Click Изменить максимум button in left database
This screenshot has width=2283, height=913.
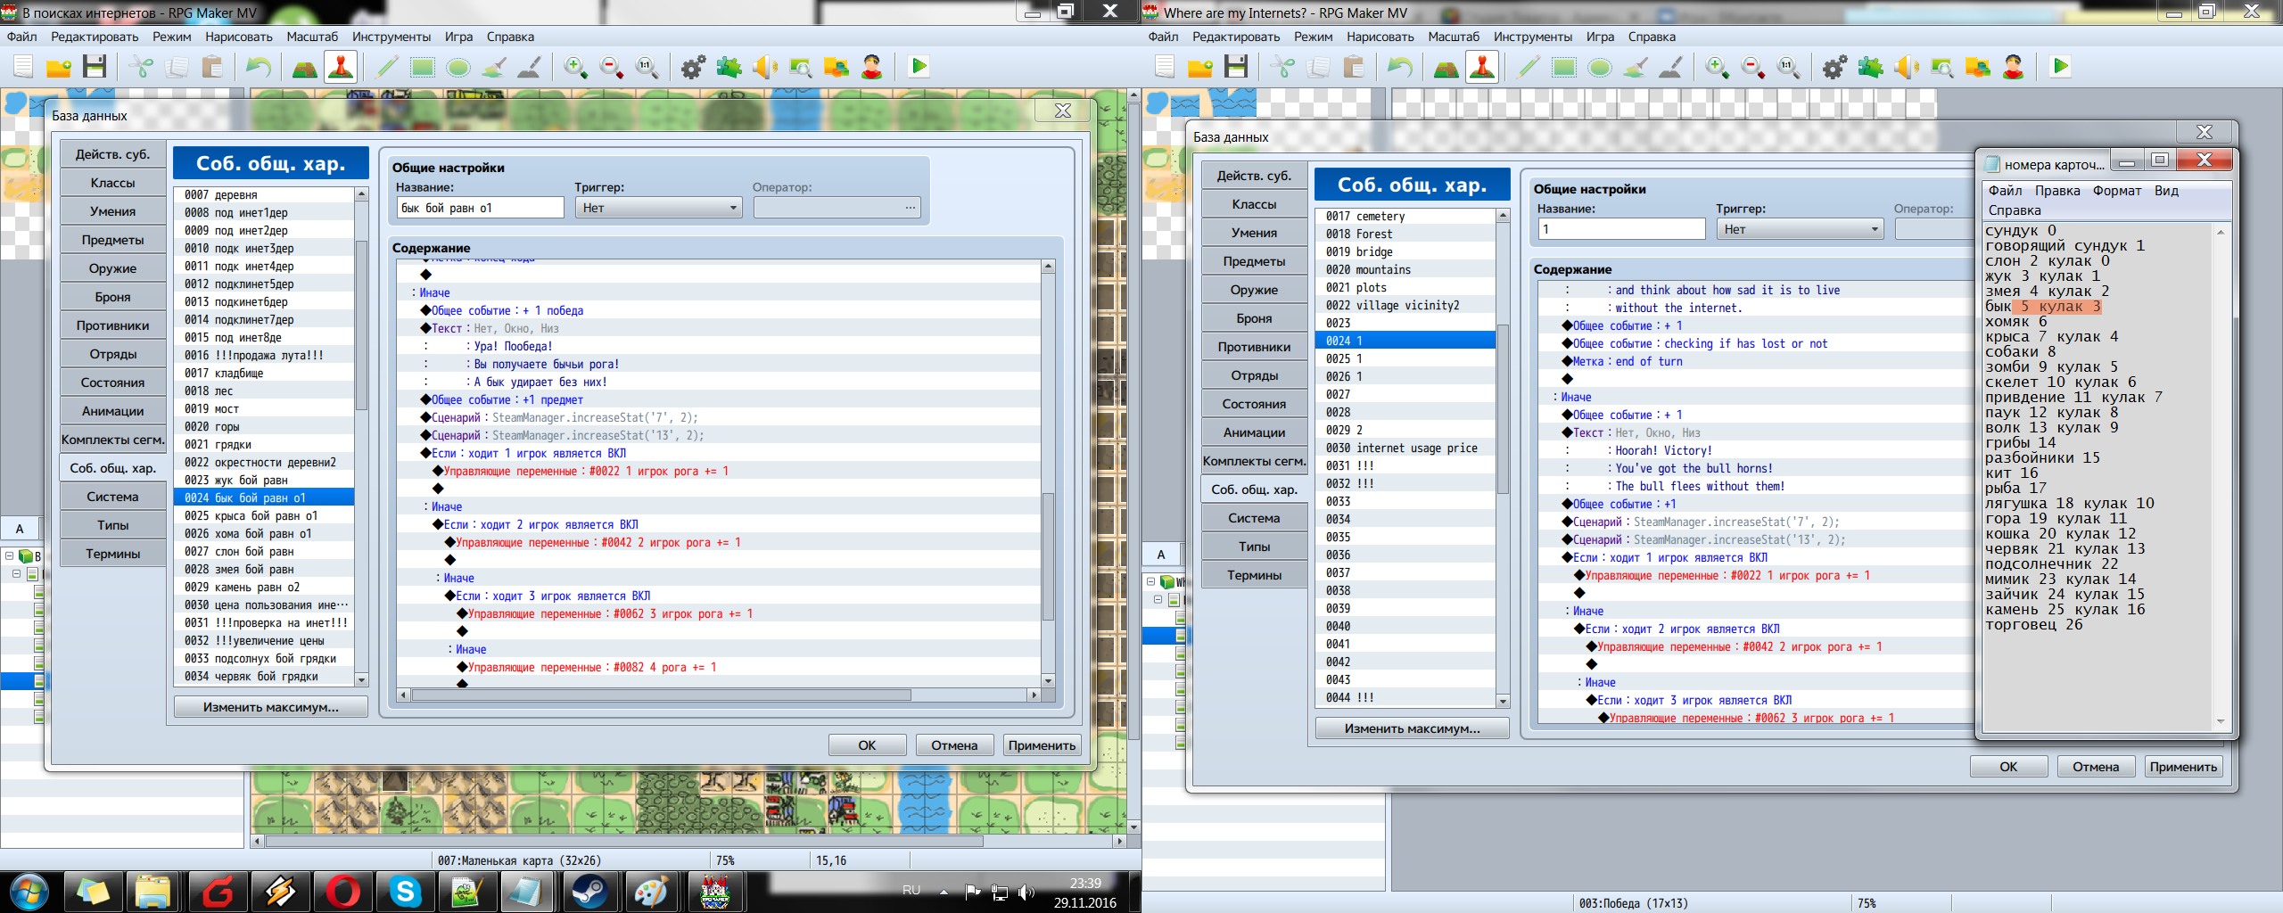pyautogui.click(x=270, y=707)
